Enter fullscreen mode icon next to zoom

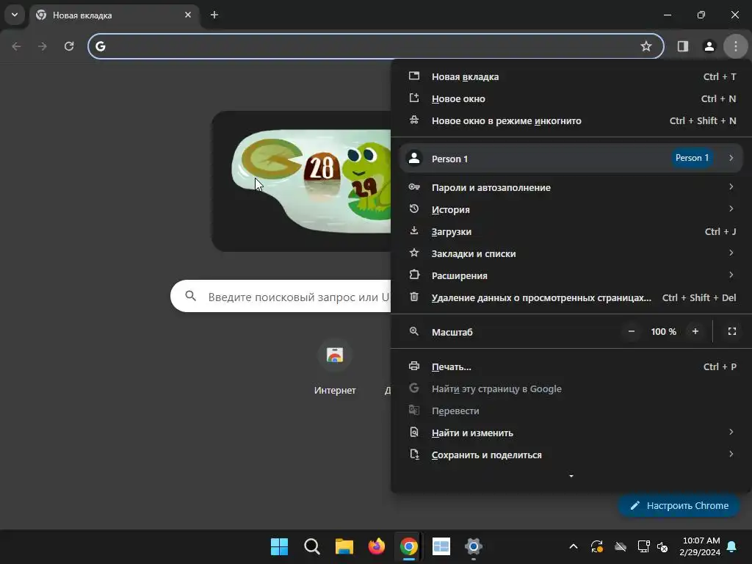(x=732, y=331)
